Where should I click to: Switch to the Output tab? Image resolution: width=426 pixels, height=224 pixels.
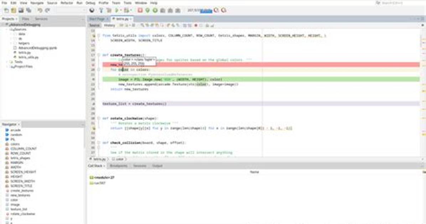click(157, 166)
